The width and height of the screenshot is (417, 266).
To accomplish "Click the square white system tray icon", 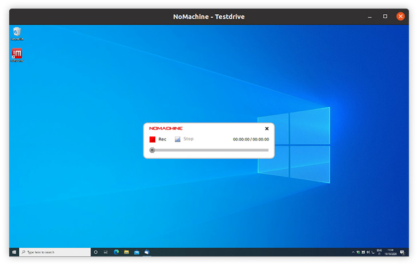I will (363, 252).
